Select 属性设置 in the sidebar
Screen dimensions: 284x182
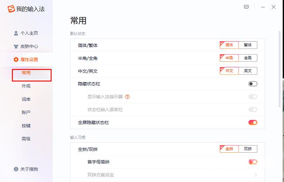[x=29, y=59]
